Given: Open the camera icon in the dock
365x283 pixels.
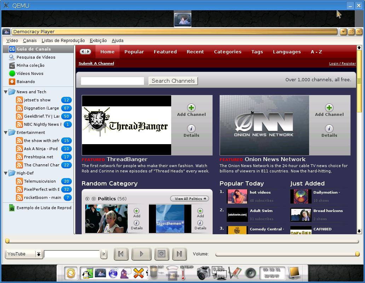Looking at the screenshot, I should click(203, 273).
